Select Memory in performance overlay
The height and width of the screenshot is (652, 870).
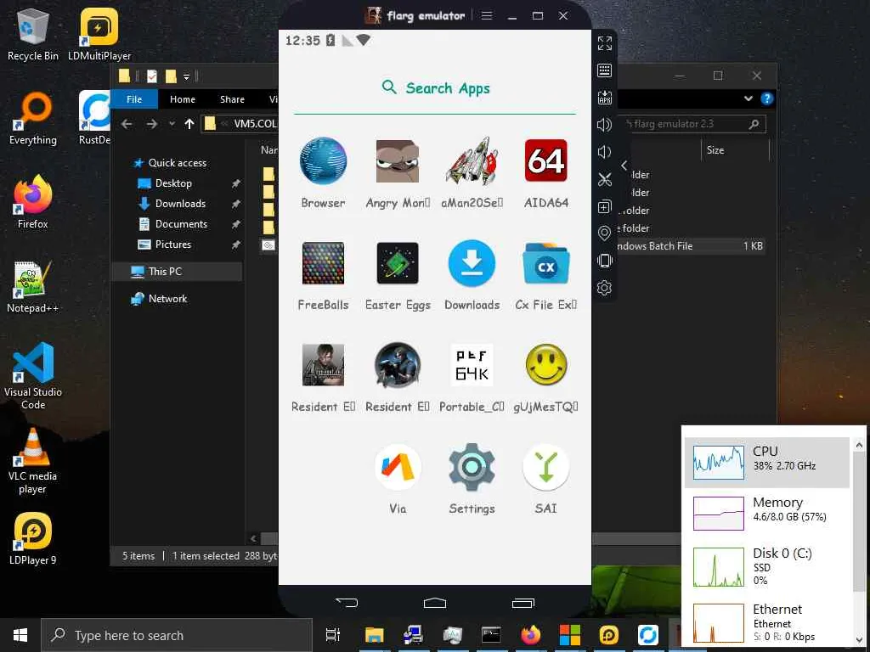point(767,513)
